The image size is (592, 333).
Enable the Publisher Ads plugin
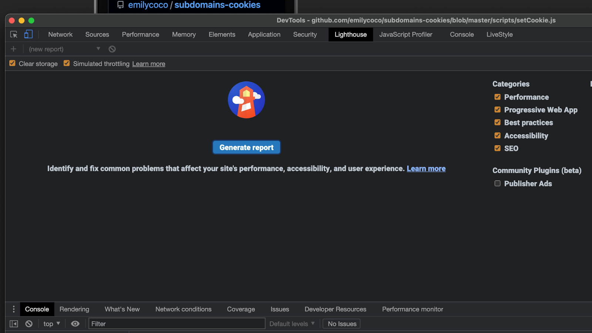497,183
